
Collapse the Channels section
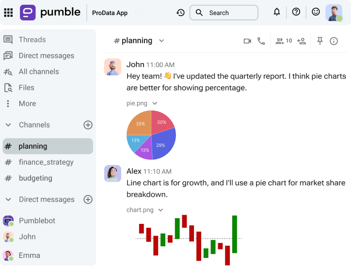(8, 125)
